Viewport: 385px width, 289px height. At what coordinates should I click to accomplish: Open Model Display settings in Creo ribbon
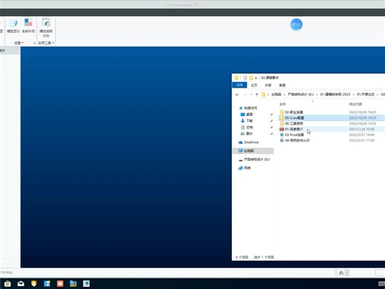tap(13, 26)
